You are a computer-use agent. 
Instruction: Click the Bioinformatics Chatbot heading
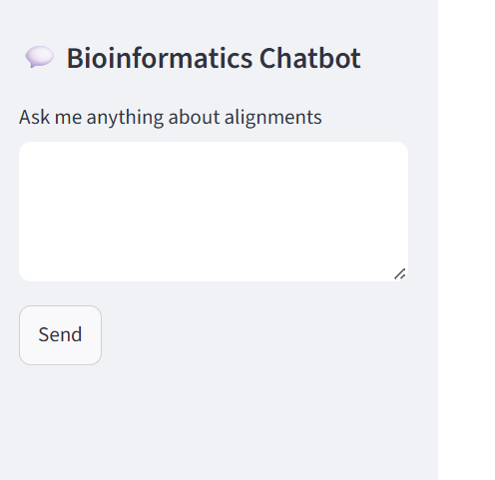coord(214,58)
